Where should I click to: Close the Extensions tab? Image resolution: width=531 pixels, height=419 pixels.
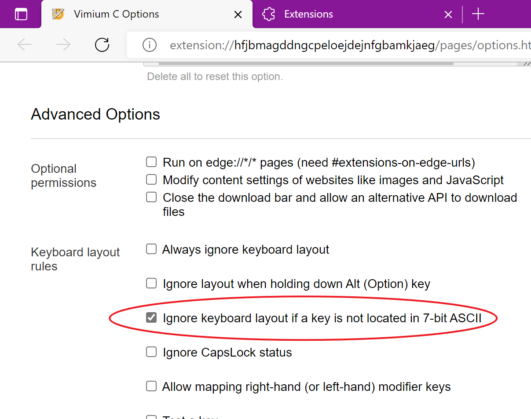coord(448,15)
